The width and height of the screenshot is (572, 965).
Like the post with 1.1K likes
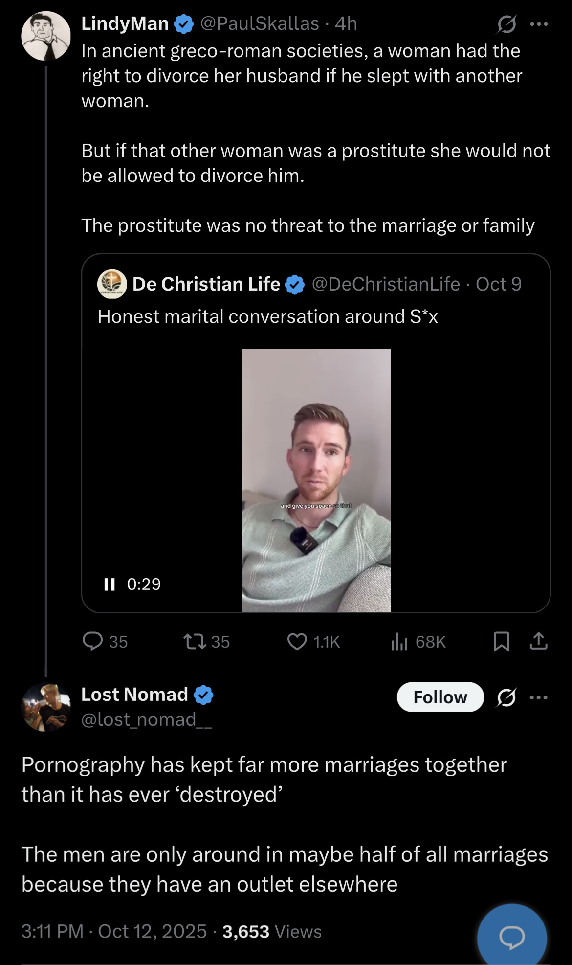[313, 641]
